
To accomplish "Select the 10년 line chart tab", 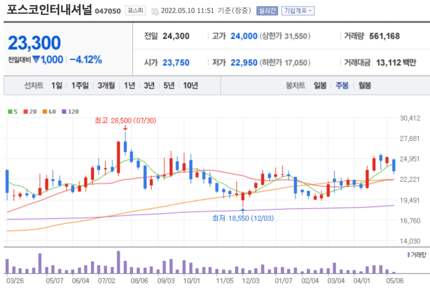I will coord(191,85).
